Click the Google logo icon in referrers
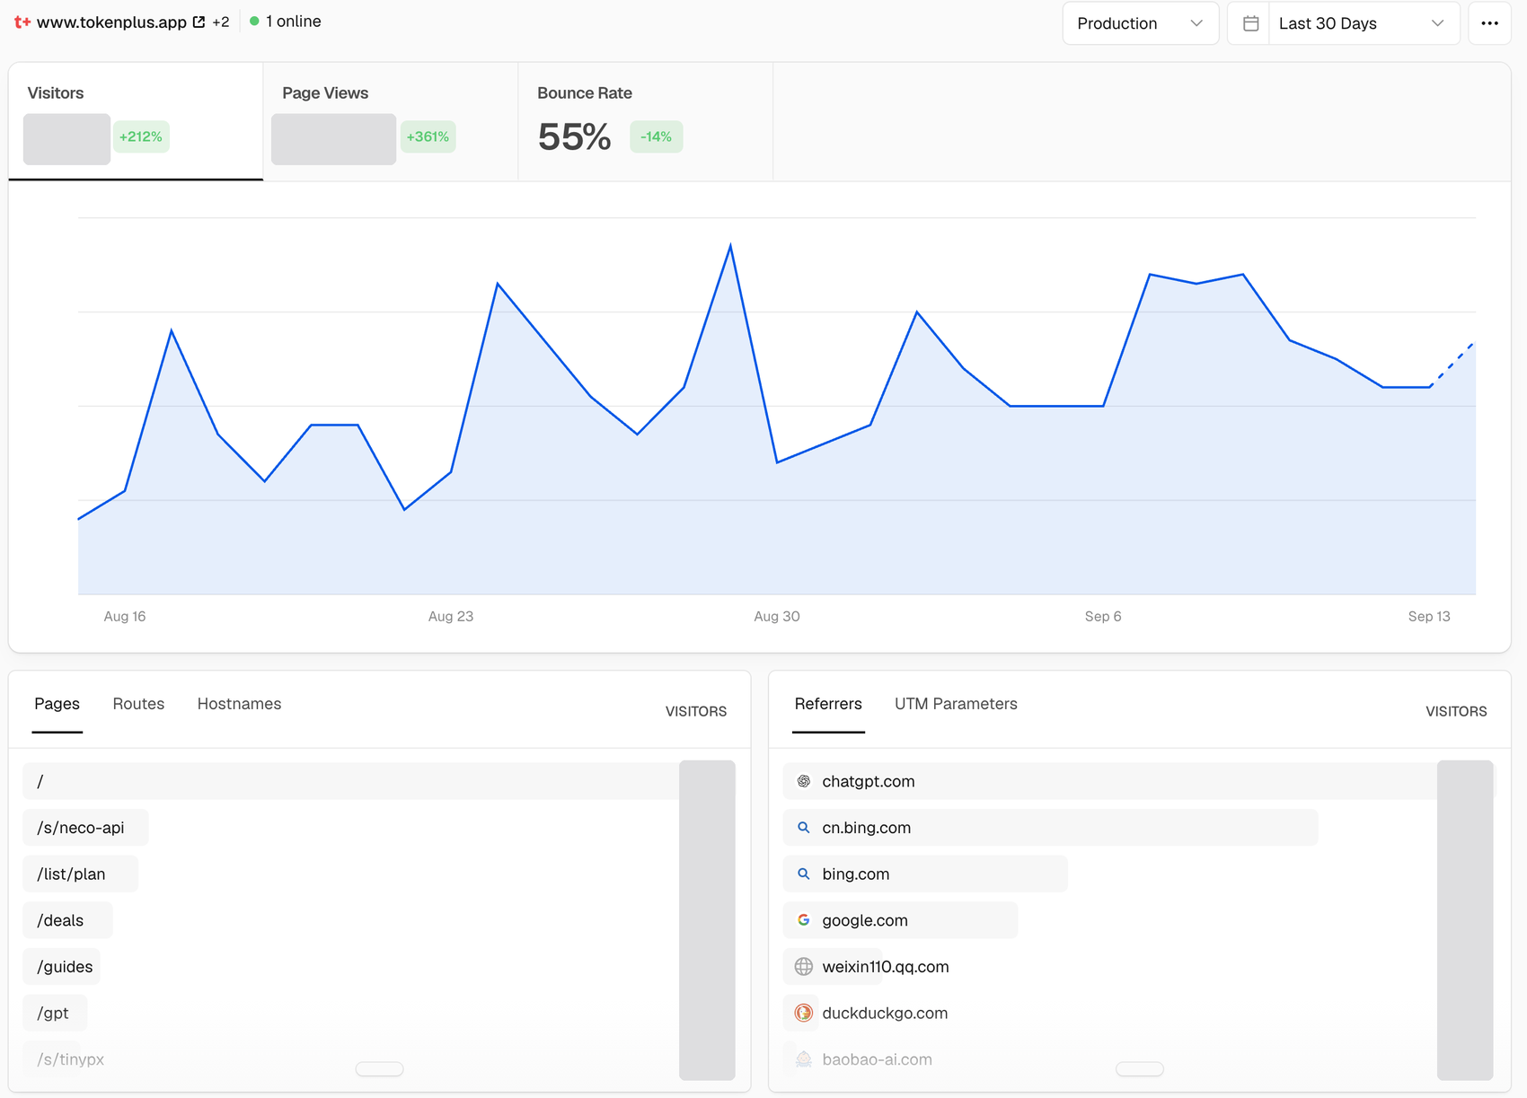The height and width of the screenshot is (1098, 1527). pos(804,920)
